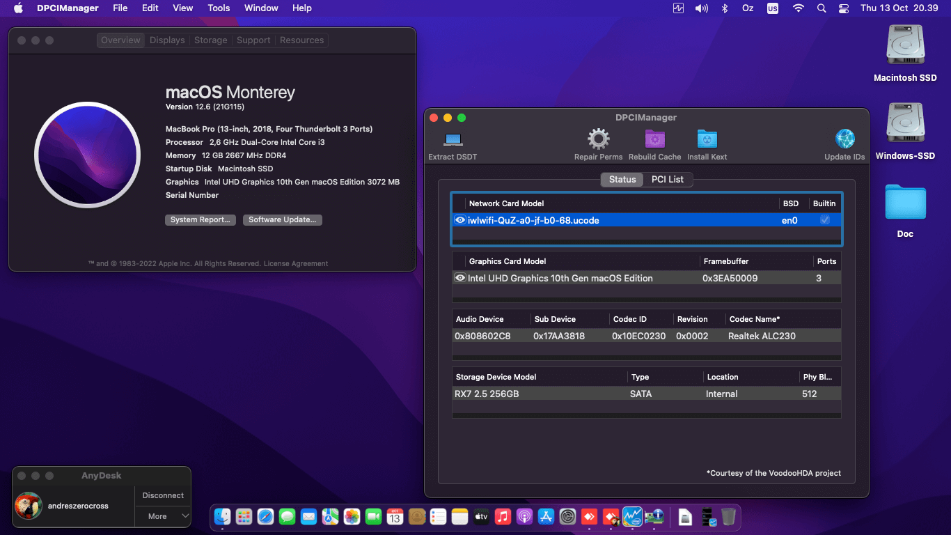Click the Graphics Card Model column header

[x=508, y=261]
